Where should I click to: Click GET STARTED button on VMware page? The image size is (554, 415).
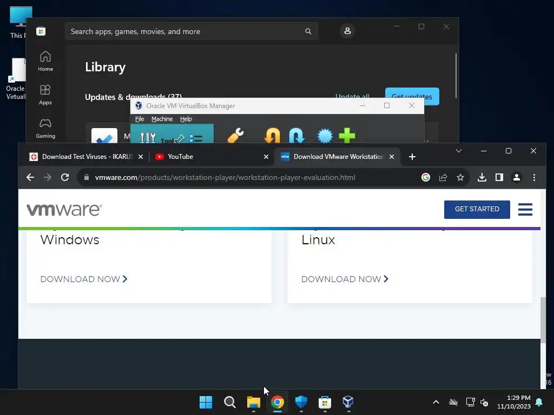[x=477, y=209]
